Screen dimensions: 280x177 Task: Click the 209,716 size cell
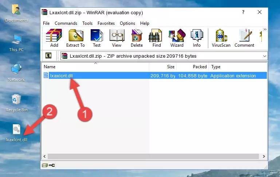163,76
